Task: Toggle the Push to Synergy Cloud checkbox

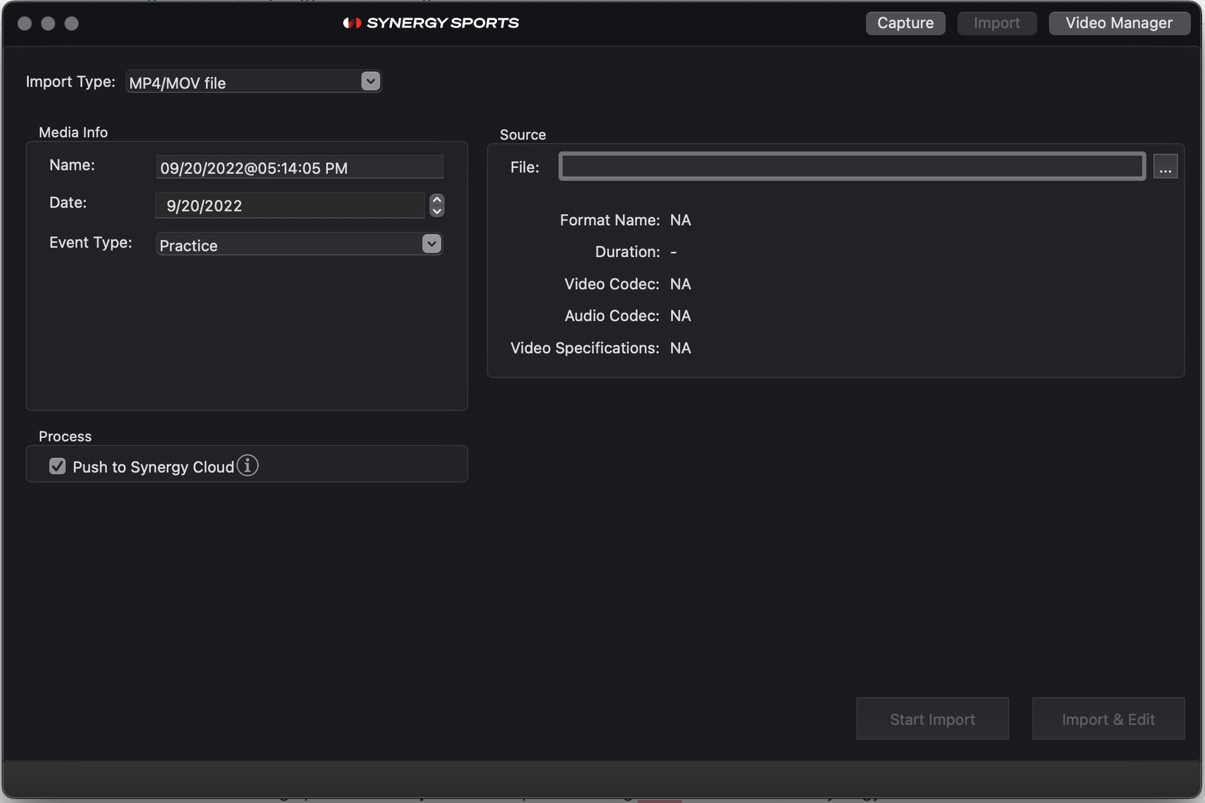Action: click(57, 466)
